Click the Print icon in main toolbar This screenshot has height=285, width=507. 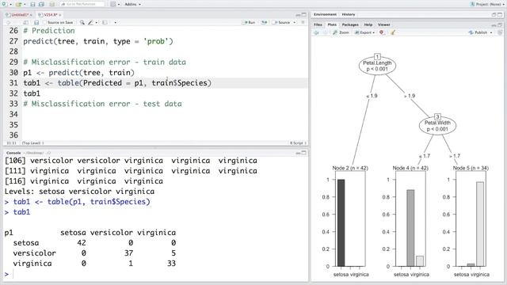pos(51,4)
